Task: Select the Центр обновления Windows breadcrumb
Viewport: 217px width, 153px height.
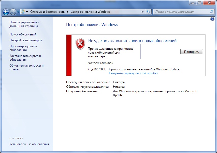Action: tap(90, 12)
